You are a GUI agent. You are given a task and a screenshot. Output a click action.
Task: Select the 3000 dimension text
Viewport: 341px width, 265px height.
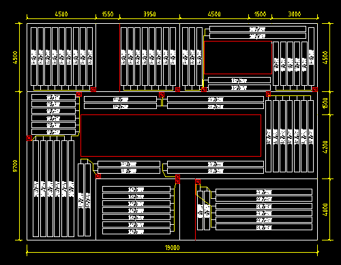(295, 14)
